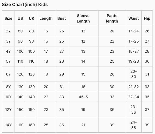The height and width of the screenshot is (134, 155).
Task: Select the 17-24 waist cell
Action: coord(134,31)
